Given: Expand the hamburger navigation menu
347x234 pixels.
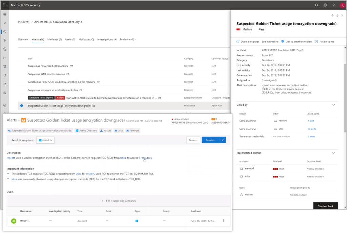Looking at the screenshot, I should pyautogui.click(x=5, y=14).
